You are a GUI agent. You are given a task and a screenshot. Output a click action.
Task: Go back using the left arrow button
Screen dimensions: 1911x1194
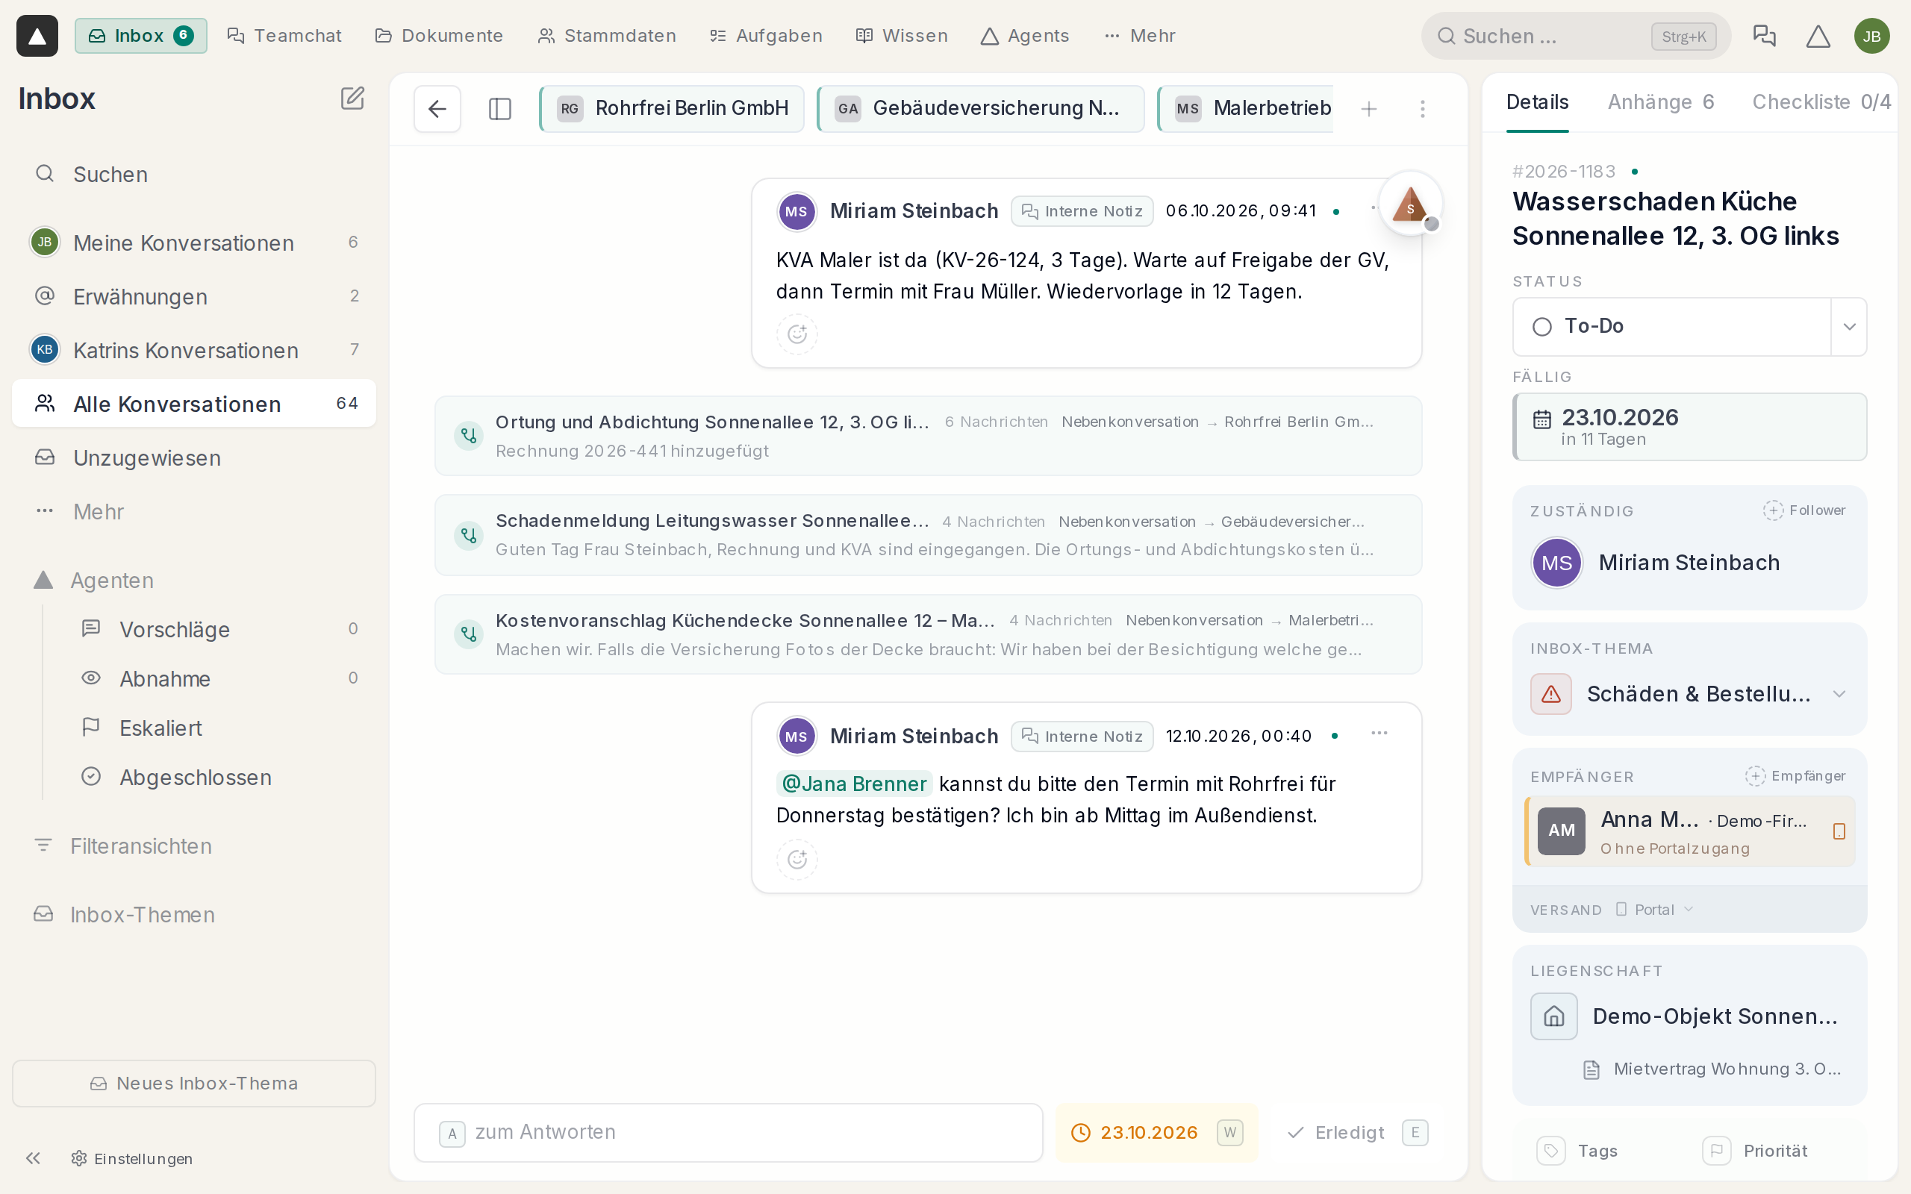[x=437, y=109]
